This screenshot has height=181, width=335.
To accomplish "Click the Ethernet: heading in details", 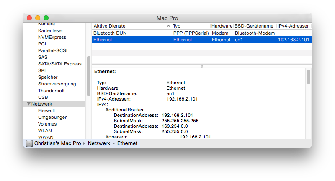I will pyautogui.click(x=105, y=71).
